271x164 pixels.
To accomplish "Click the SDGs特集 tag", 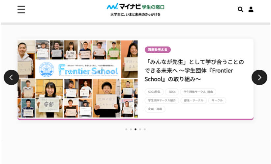I will (x=154, y=92).
